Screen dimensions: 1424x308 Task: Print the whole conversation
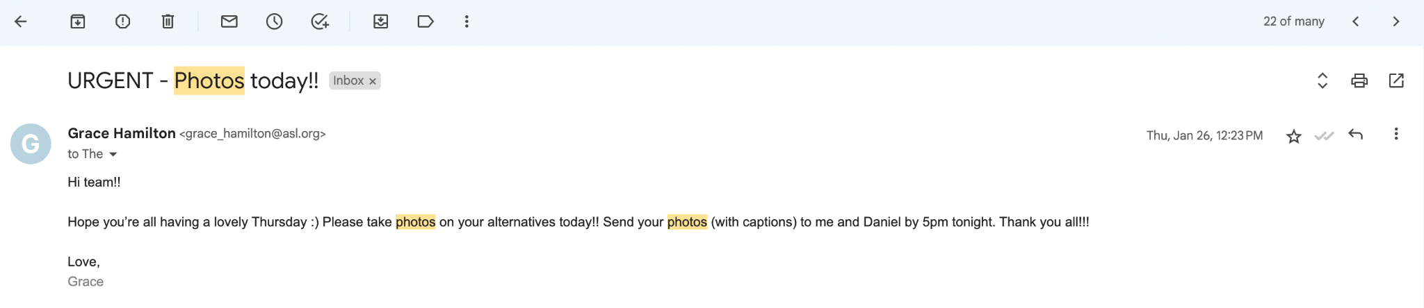click(1359, 80)
